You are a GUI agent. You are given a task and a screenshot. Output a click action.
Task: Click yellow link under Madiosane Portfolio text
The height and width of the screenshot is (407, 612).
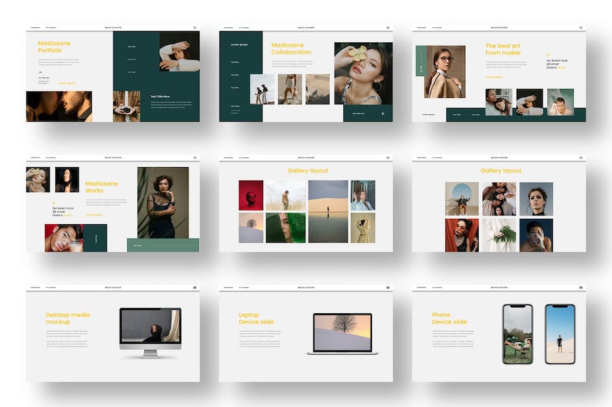(67, 84)
